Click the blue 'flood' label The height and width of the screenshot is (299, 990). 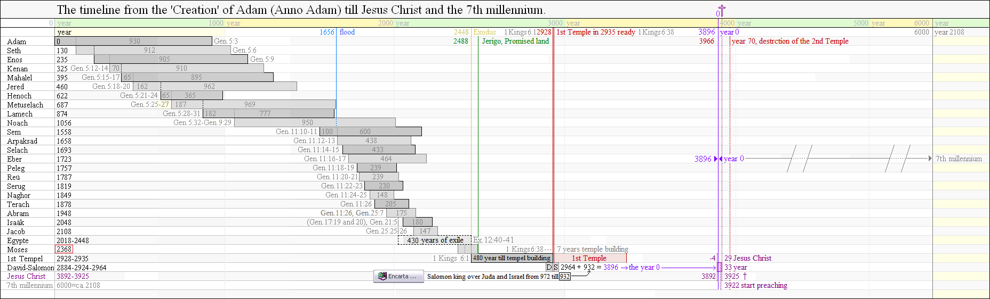pyautogui.click(x=347, y=32)
